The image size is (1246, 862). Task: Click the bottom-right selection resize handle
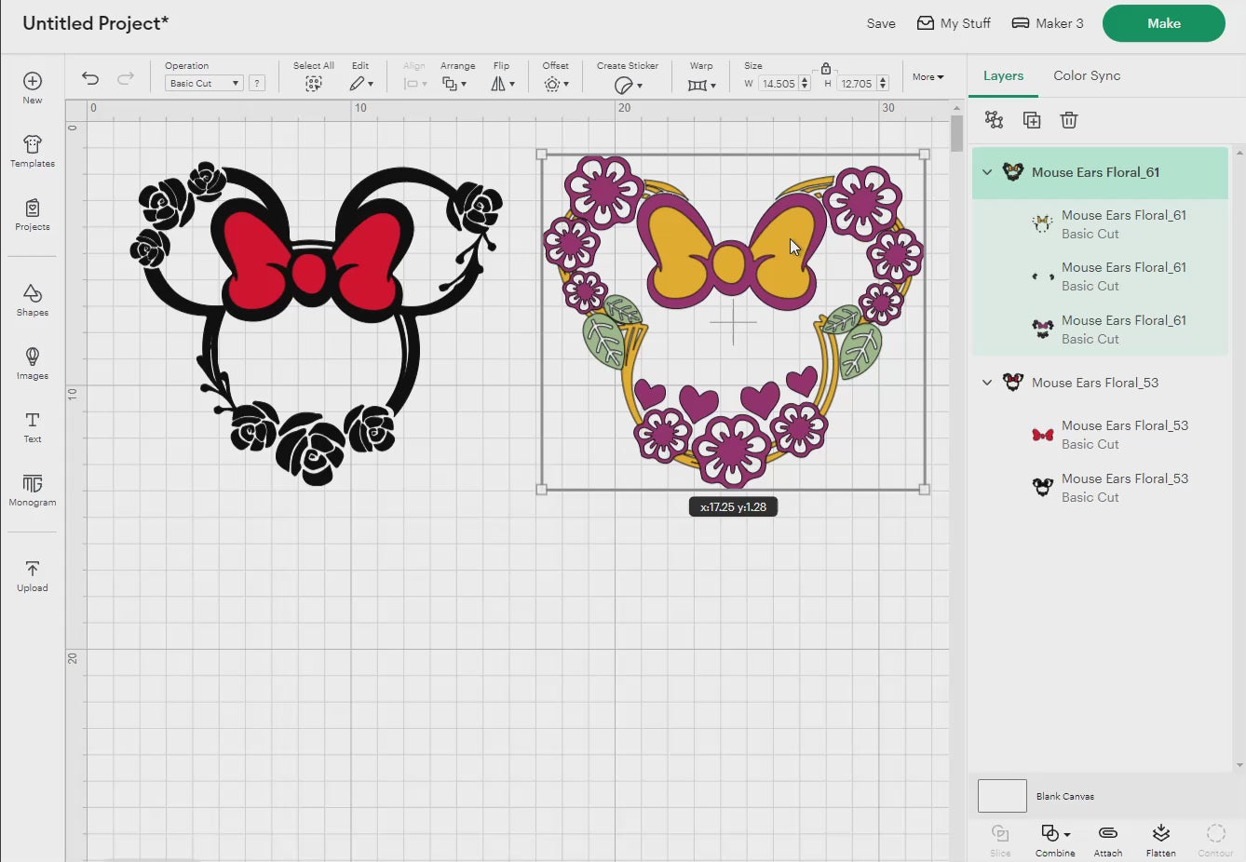[x=925, y=489]
